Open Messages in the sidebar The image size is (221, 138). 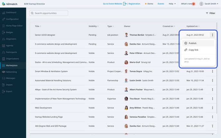[9, 78]
